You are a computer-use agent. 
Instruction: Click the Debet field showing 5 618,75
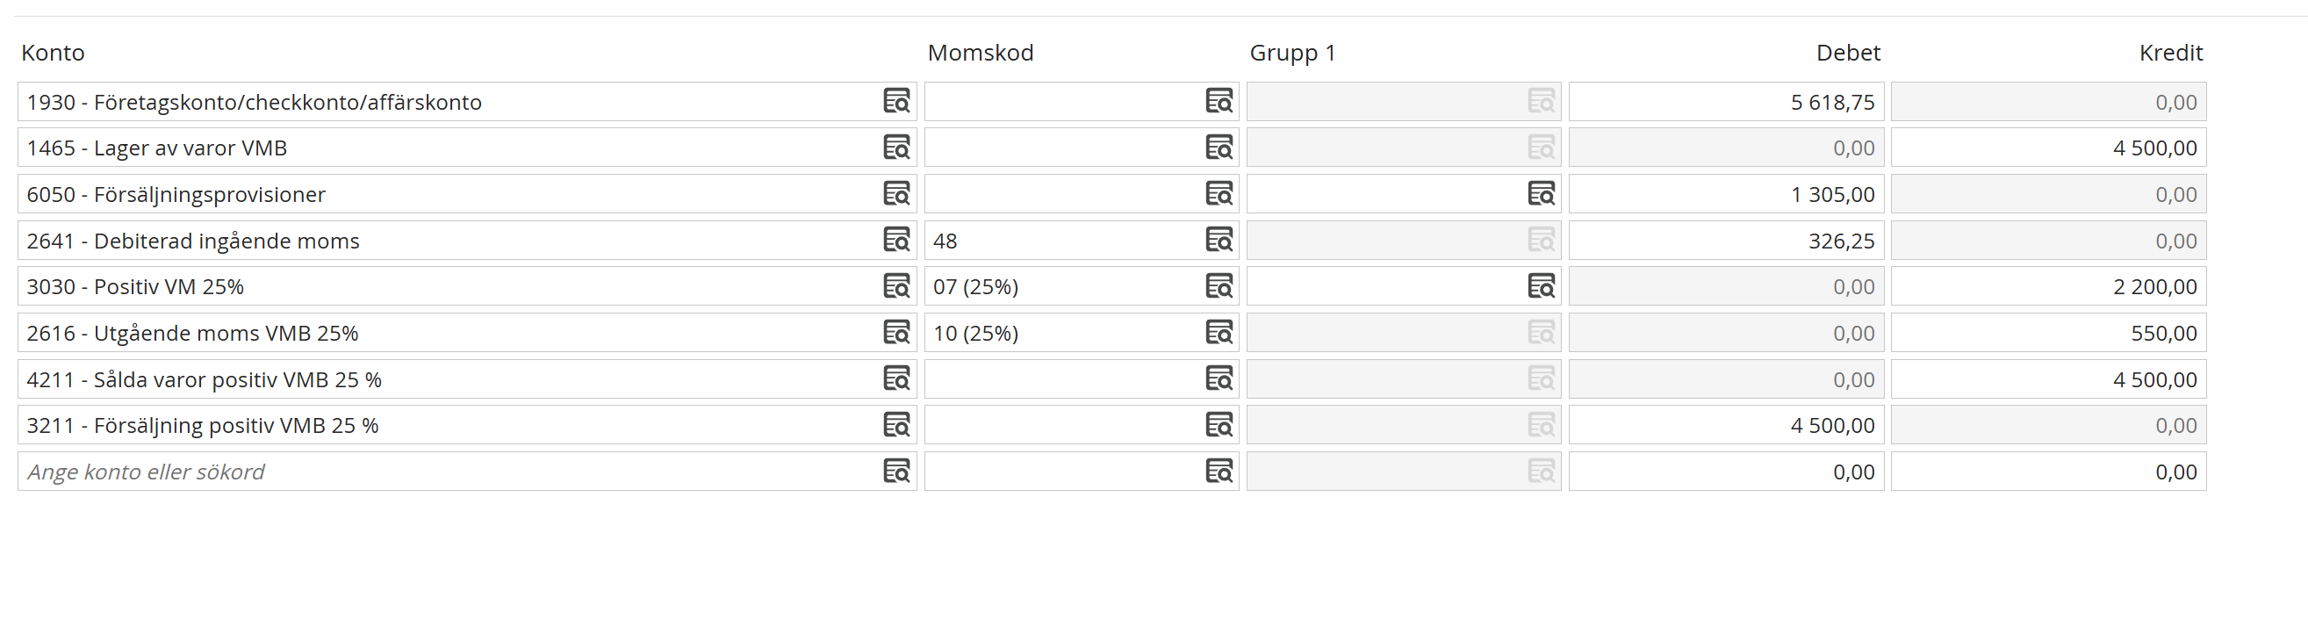[1725, 101]
